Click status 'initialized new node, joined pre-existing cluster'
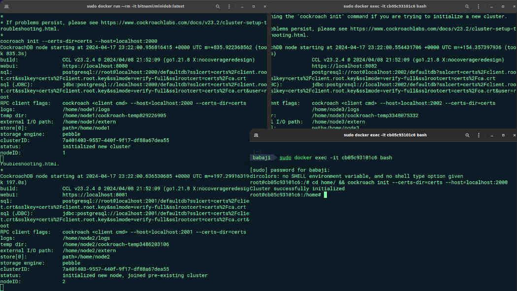This screenshot has height=291, width=517. tap(135, 276)
